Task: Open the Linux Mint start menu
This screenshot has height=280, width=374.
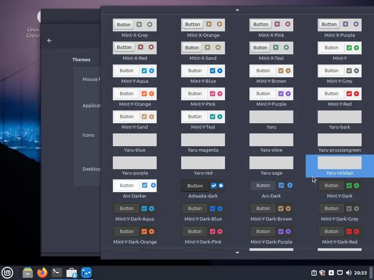Action: tap(7, 273)
